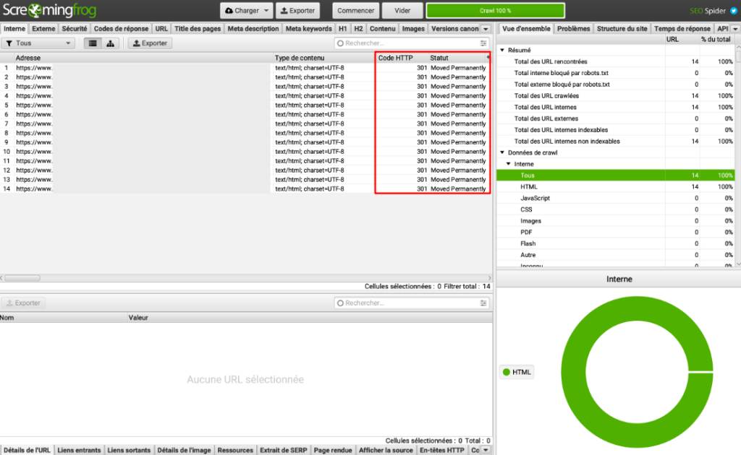Switch to site tree view
This screenshot has height=455, width=741.
point(110,43)
